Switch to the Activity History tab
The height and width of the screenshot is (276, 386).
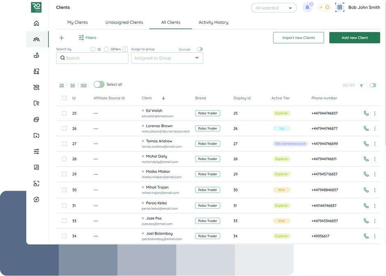tap(214, 23)
